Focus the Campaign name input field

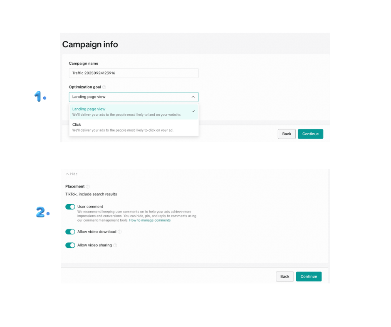pyautogui.click(x=134, y=73)
